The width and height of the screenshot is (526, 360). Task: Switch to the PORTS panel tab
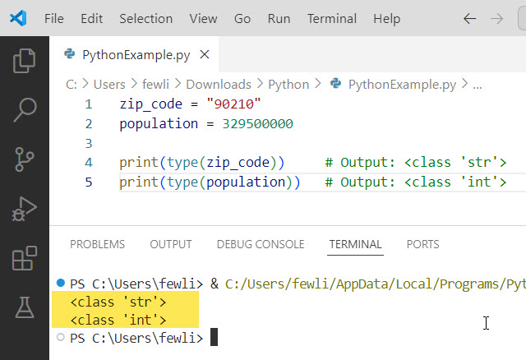pyautogui.click(x=422, y=244)
